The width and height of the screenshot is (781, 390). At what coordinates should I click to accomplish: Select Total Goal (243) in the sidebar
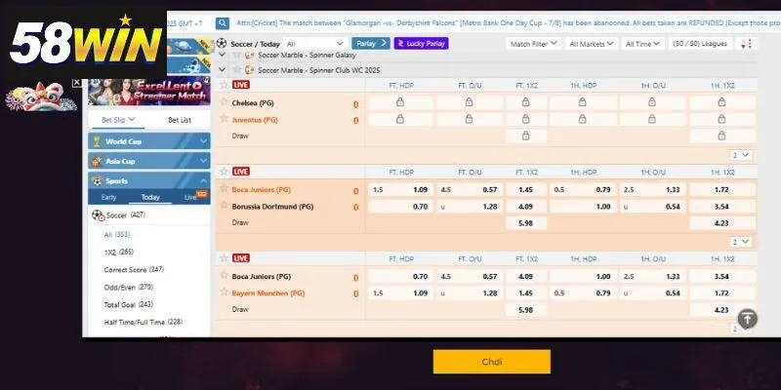(128, 304)
